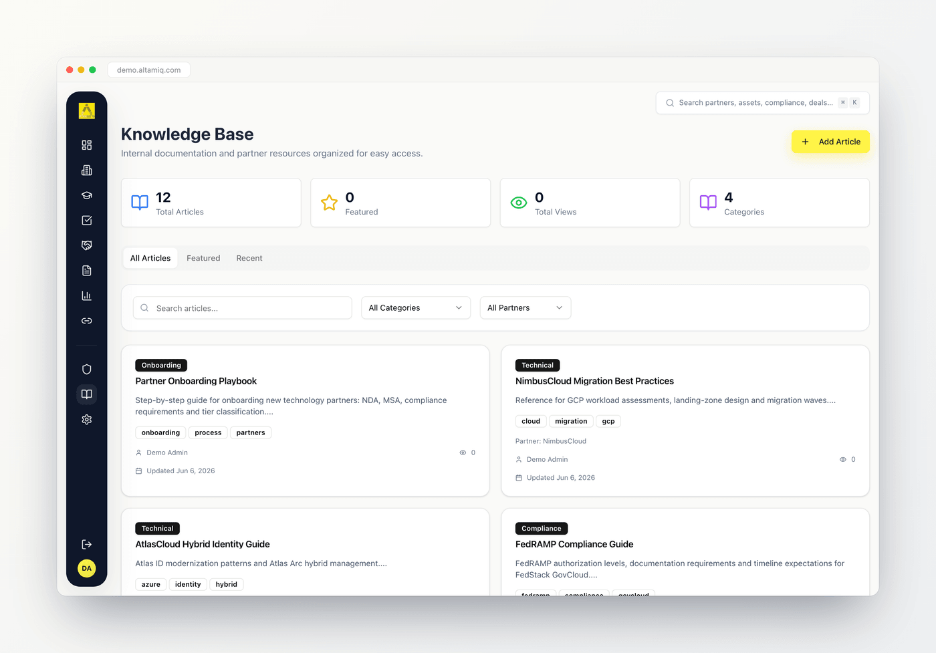Focus the global search partners, assets field
Screen dimensions: 936x653
tap(763, 103)
